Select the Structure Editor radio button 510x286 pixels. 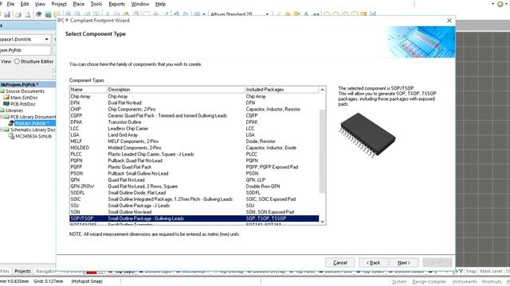click(x=17, y=61)
